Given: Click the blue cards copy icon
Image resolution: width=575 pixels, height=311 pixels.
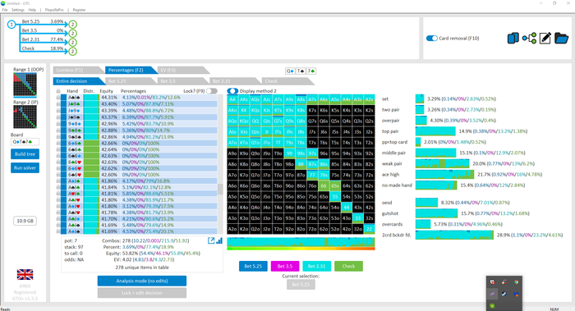Looking at the screenshot, I should point(513,38).
